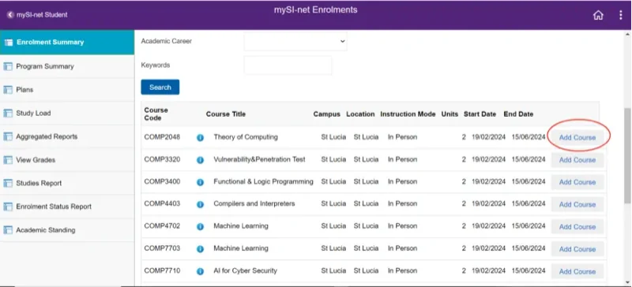Click the Start Date column header
Viewport: 632px width, 287px height.
click(480, 114)
